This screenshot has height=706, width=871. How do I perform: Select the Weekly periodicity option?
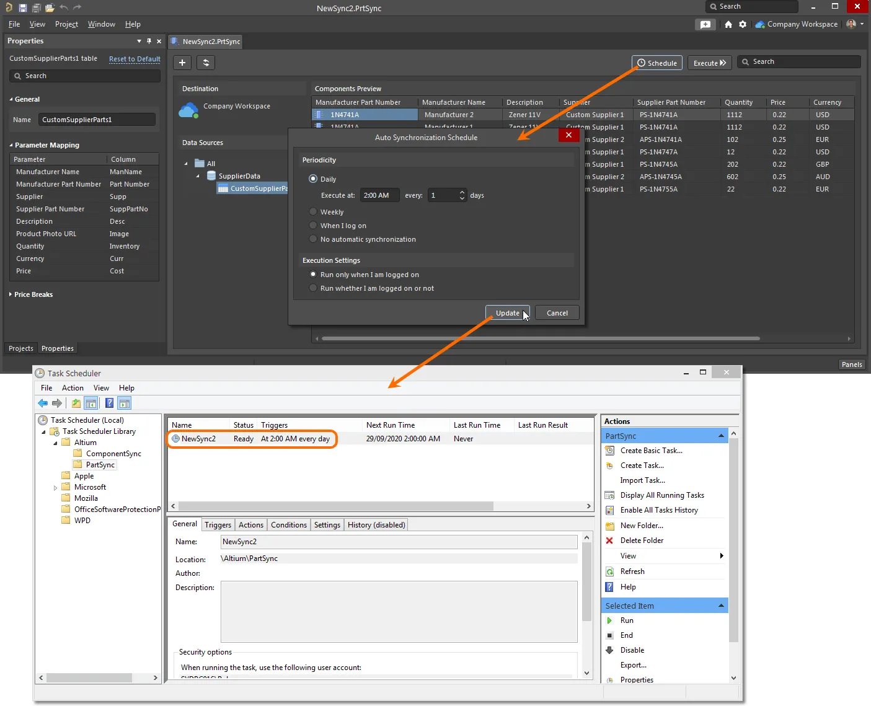(x=313, y=211)
